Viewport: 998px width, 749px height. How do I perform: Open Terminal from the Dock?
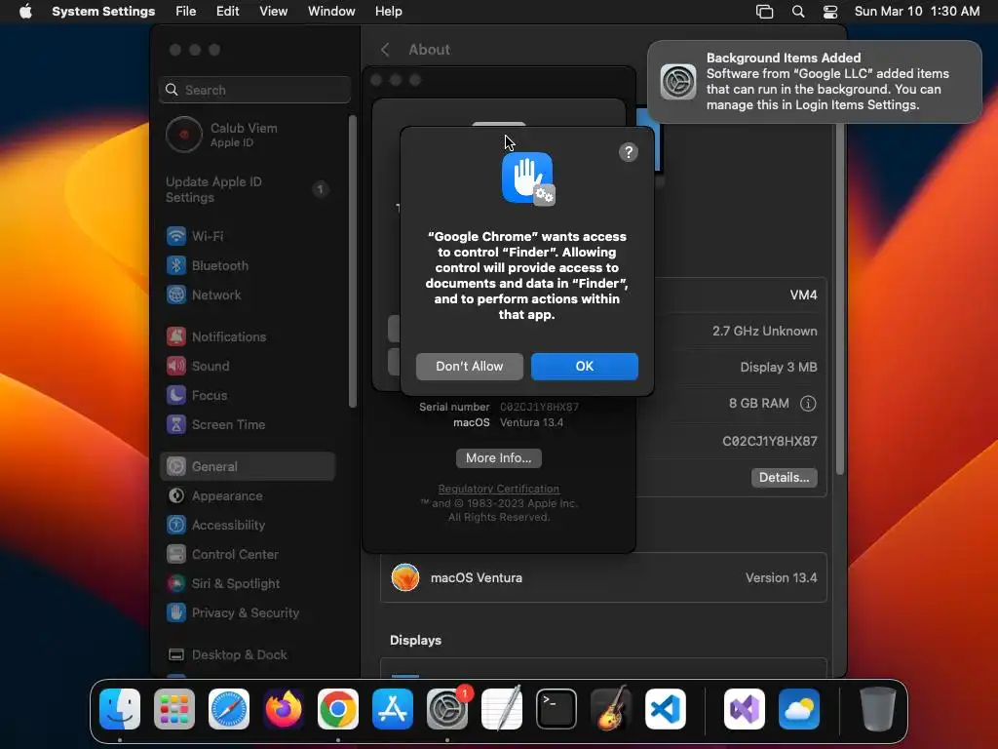(x=557, y=709)
